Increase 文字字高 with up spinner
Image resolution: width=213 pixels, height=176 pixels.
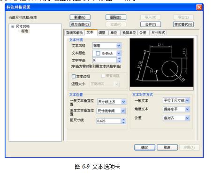pos(119,58)
